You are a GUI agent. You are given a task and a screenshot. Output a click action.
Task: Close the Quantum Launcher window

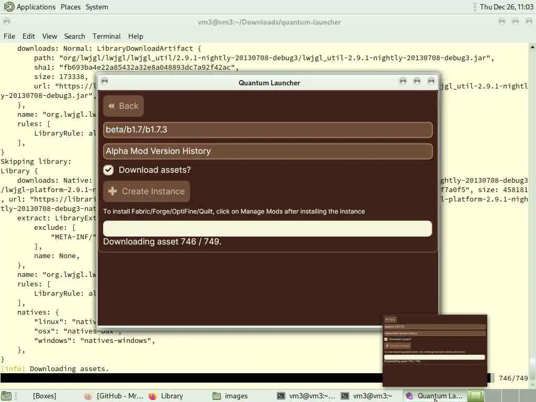431,81
